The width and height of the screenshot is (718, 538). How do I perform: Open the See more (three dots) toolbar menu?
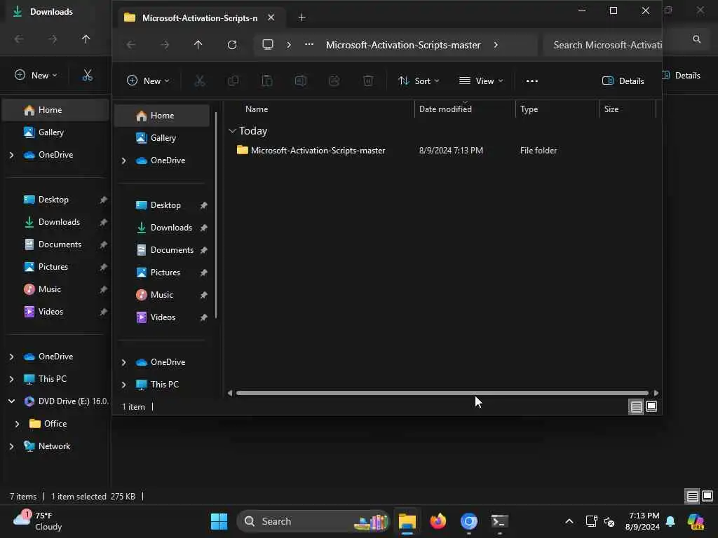(531, 81)
